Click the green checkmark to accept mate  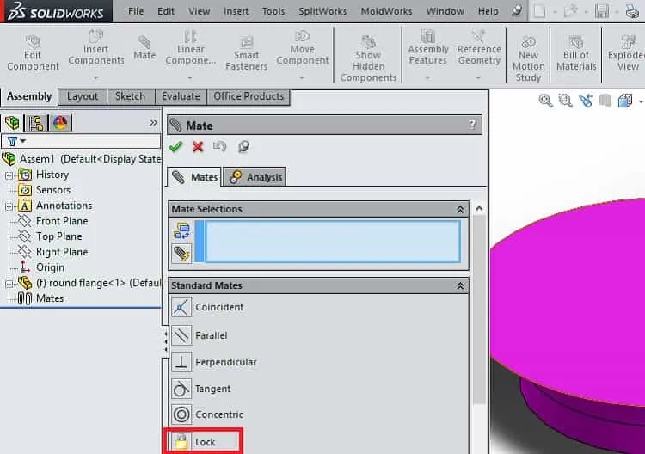pyautogui.click(x=175, y=147)
